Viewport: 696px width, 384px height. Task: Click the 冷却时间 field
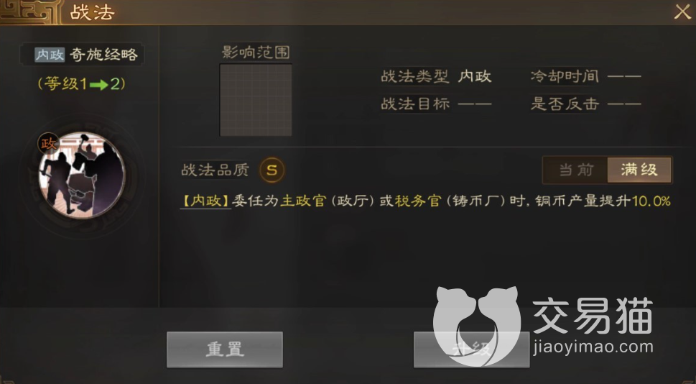[x=585, y=76]
